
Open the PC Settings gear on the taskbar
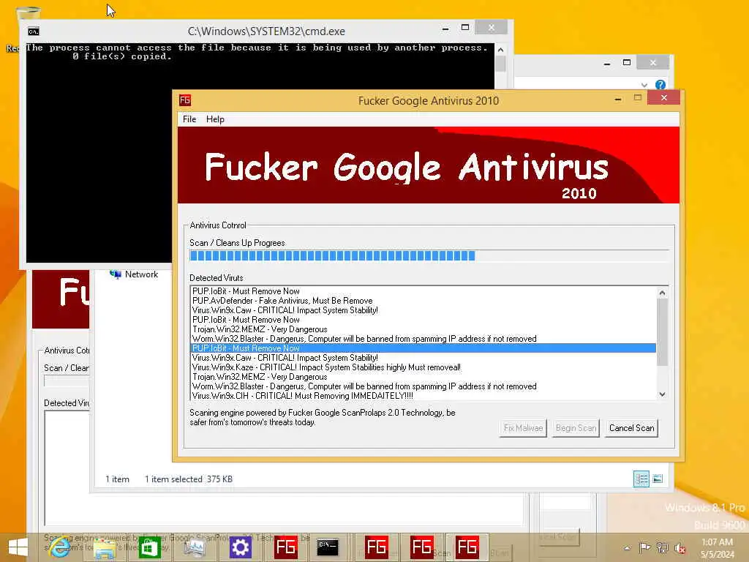240,547
